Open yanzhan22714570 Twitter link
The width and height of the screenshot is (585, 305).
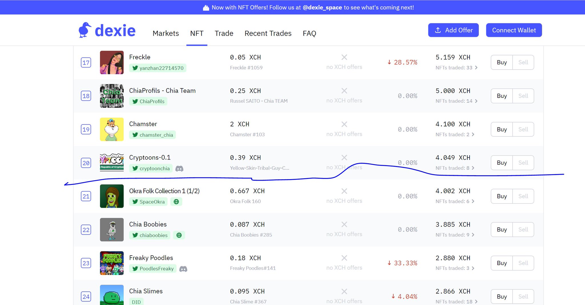(158, 68)
